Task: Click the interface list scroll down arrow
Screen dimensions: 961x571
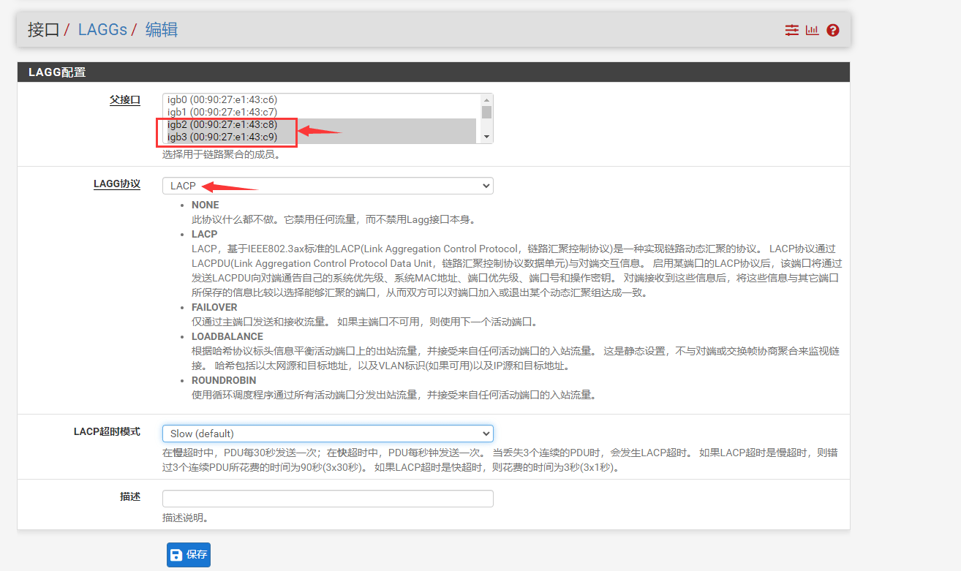Action: pos(486,137)
